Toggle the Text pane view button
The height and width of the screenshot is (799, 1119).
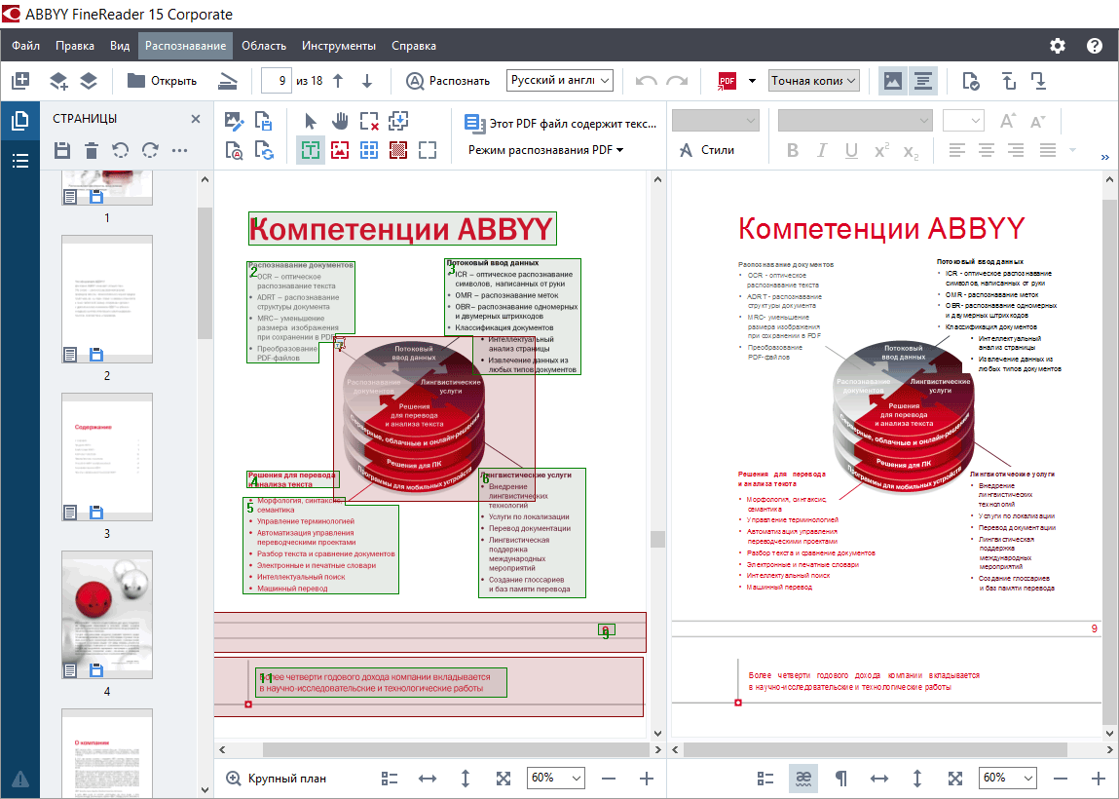point(923,81)
